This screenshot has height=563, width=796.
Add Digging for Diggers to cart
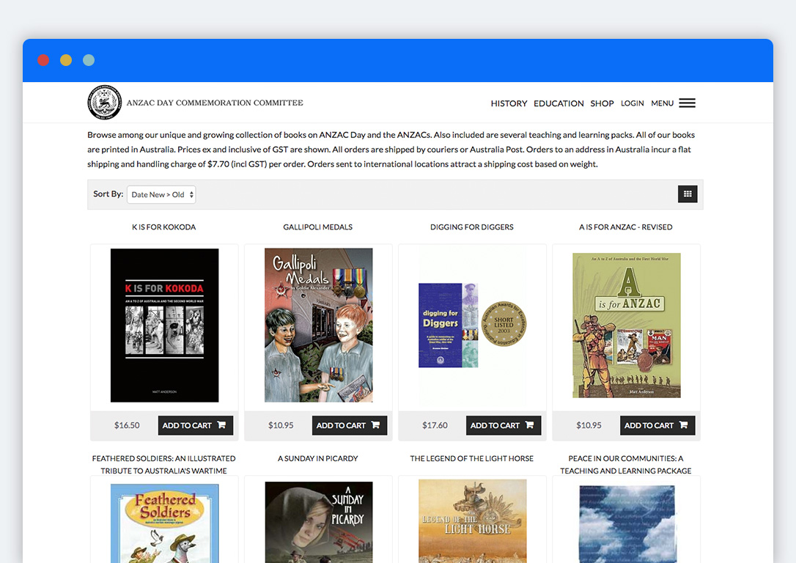pos(504,425)
